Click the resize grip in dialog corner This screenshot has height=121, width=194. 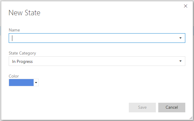pyautogui.click(x=191, y=118)
